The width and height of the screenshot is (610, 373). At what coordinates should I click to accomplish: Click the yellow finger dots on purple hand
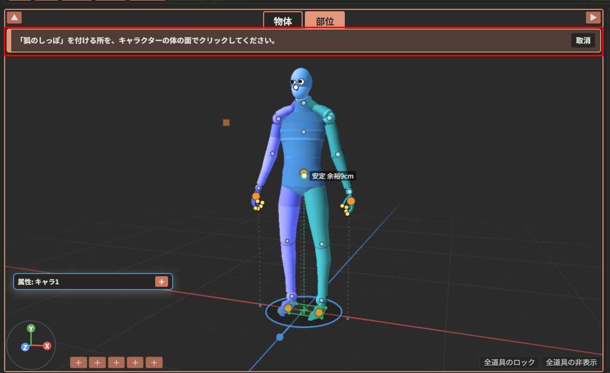point(259,205)
